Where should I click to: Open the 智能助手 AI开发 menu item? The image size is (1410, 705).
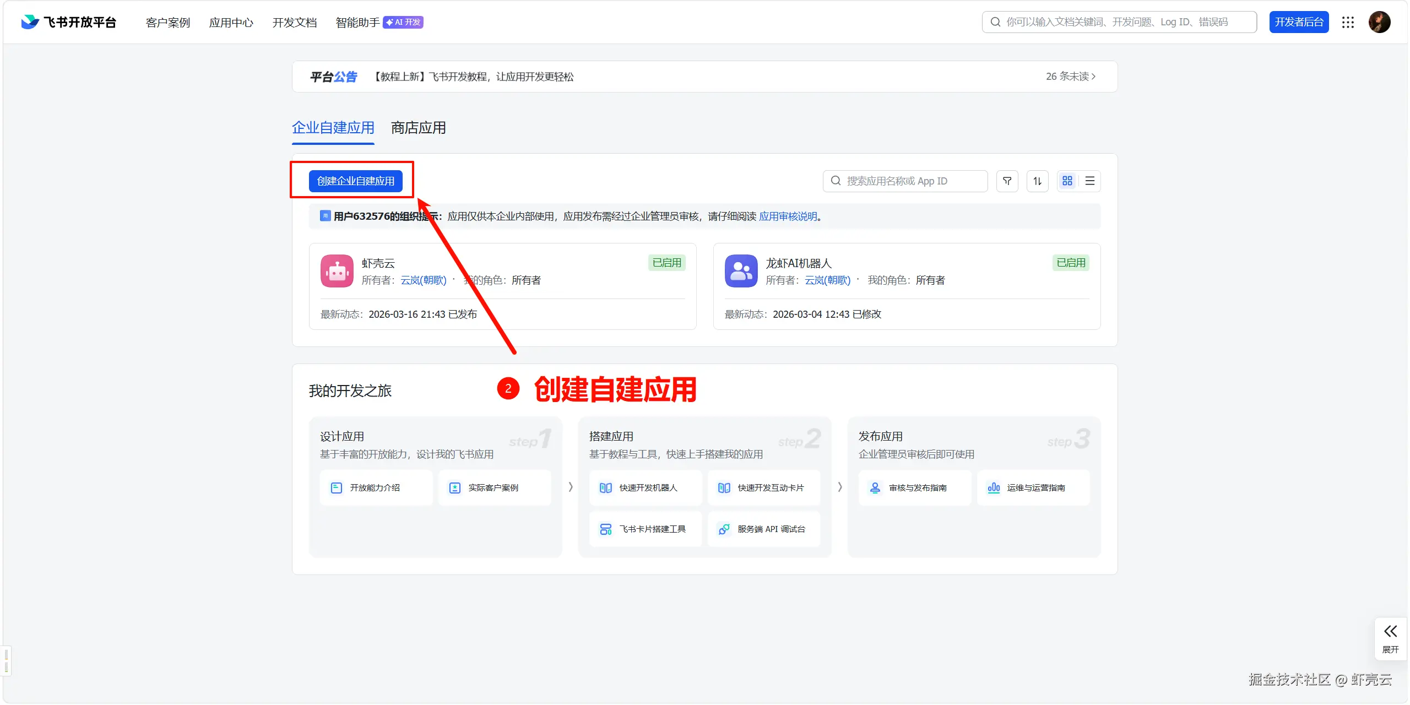357,22
